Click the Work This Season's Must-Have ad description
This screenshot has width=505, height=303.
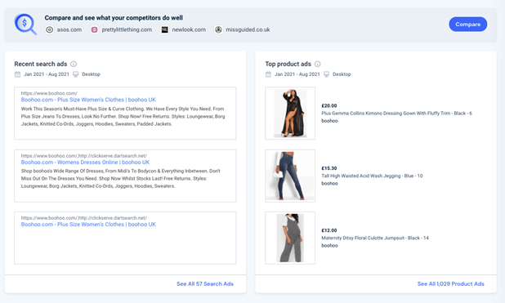pyautogui.click(x=123, y=116)
